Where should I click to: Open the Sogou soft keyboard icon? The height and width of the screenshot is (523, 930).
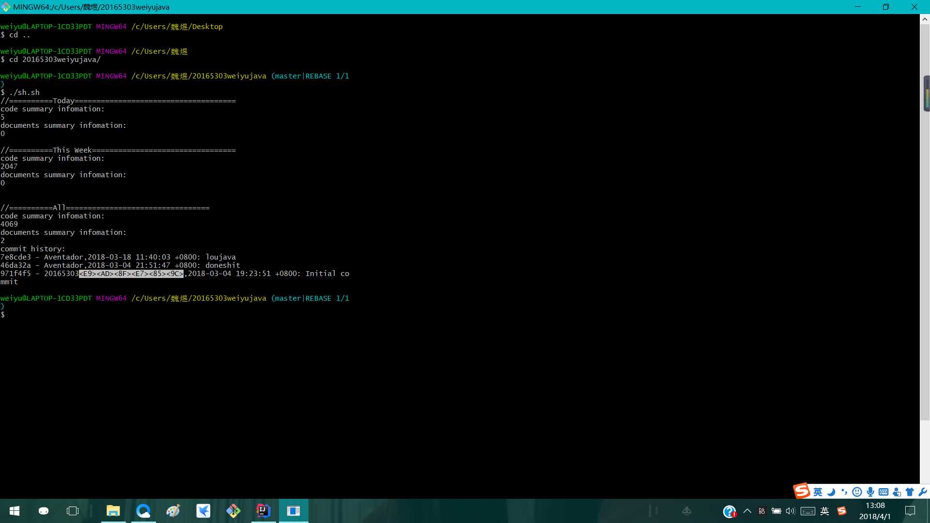pos(883,492)
